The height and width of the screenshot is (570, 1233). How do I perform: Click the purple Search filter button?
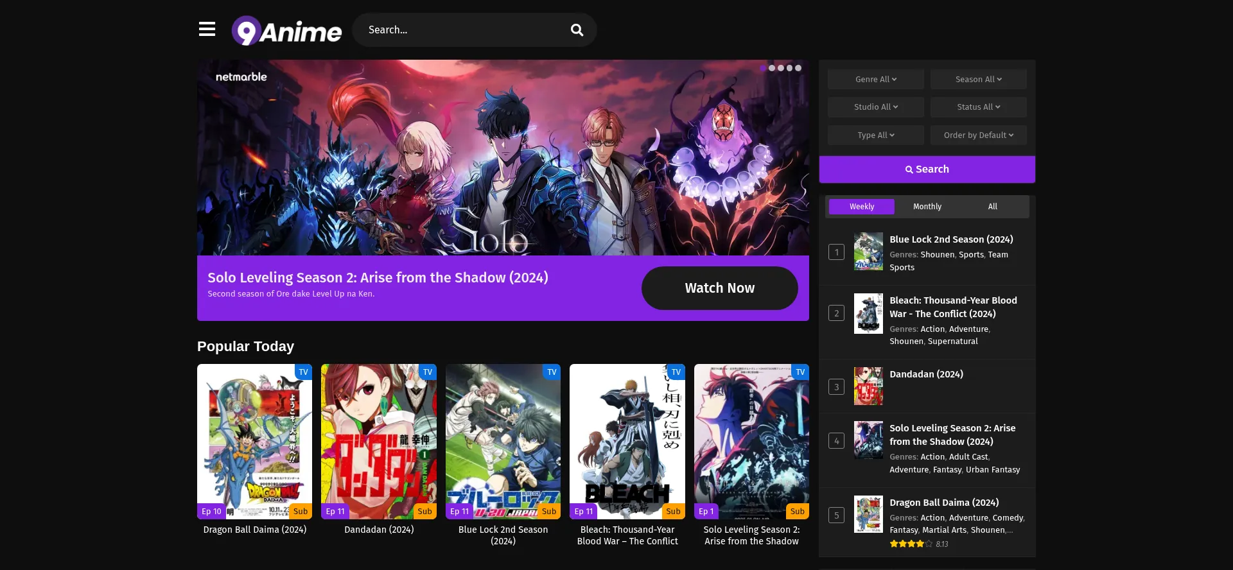click(x=927, y=169)
